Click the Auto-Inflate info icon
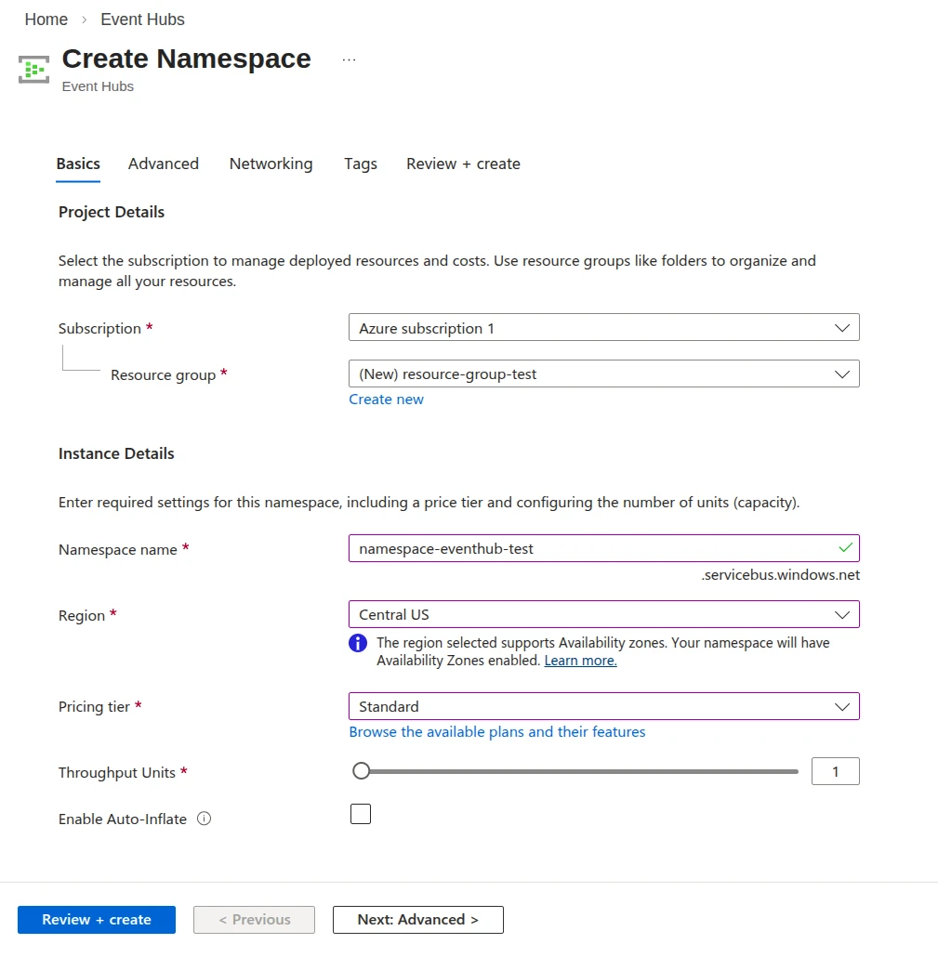 click(205, 819)
